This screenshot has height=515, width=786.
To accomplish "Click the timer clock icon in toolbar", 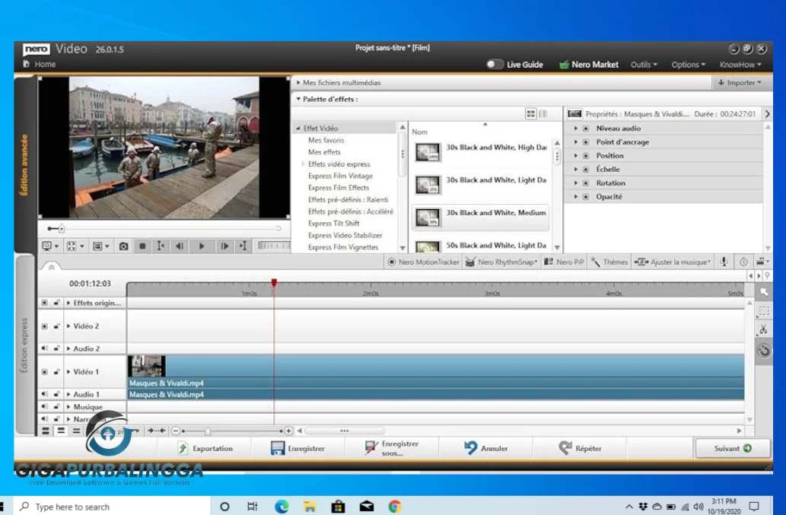I will (x=743, y=262).
